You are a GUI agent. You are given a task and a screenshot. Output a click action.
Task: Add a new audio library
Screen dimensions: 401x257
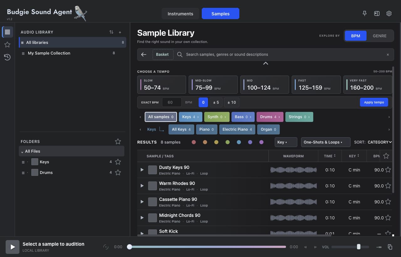[120, 32]
